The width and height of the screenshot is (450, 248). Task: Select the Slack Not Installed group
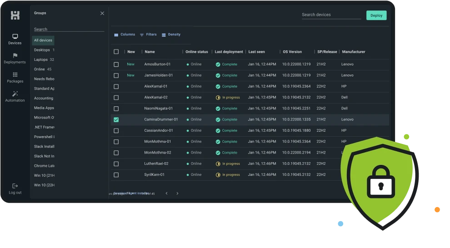(44, 156)
